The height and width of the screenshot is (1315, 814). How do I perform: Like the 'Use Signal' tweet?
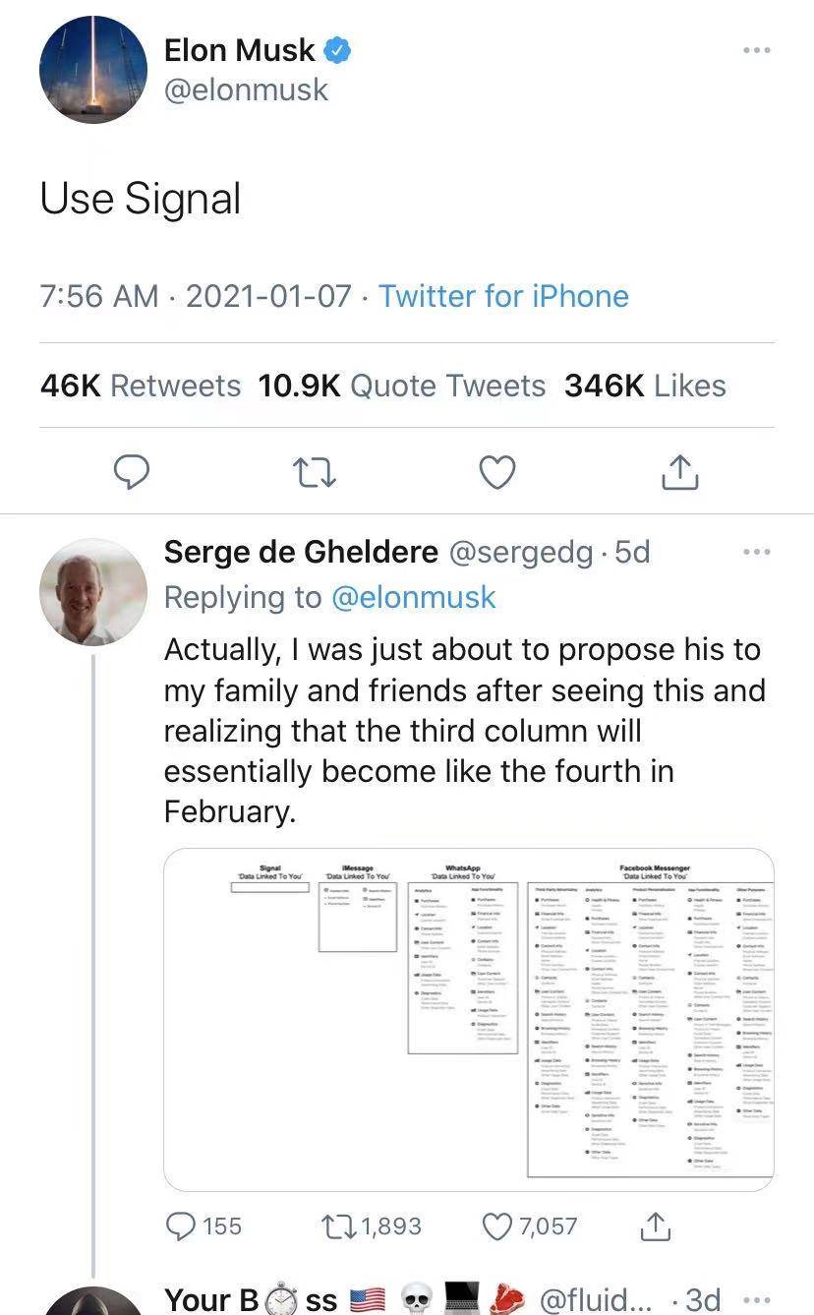(x=497, y=473)
